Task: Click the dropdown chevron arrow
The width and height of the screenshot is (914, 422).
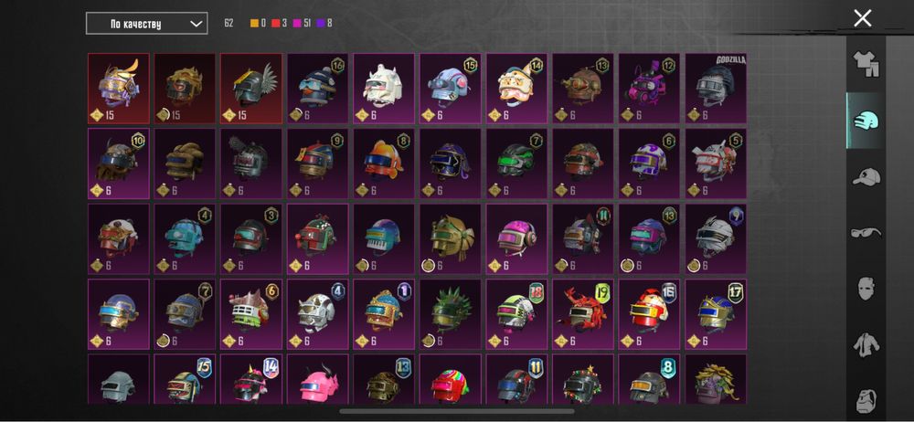Action: (197, 24)
